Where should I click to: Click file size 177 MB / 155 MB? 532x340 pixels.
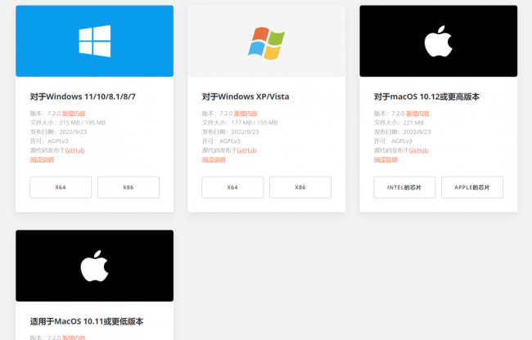click(x=255, y=123)
